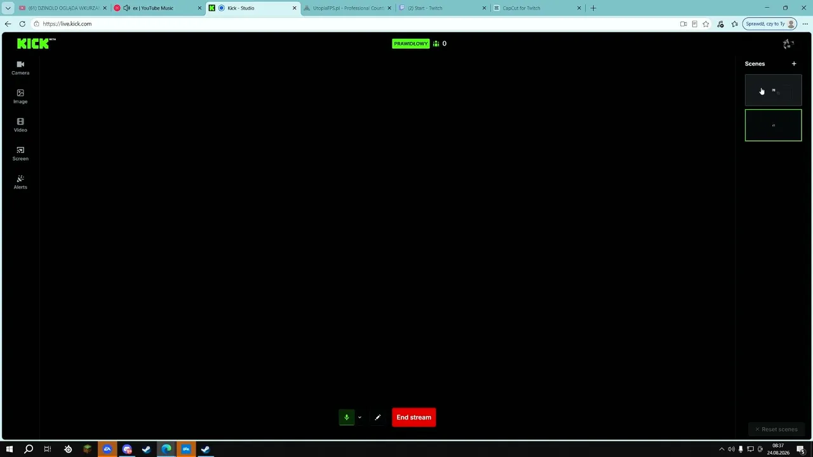Show hidden system tray icons
The width and height of the screenshot is (813, 457).
coord(722,449)
